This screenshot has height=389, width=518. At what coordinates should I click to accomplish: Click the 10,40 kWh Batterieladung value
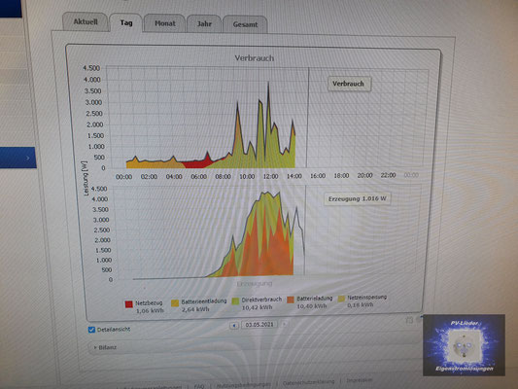click(312, 306)
